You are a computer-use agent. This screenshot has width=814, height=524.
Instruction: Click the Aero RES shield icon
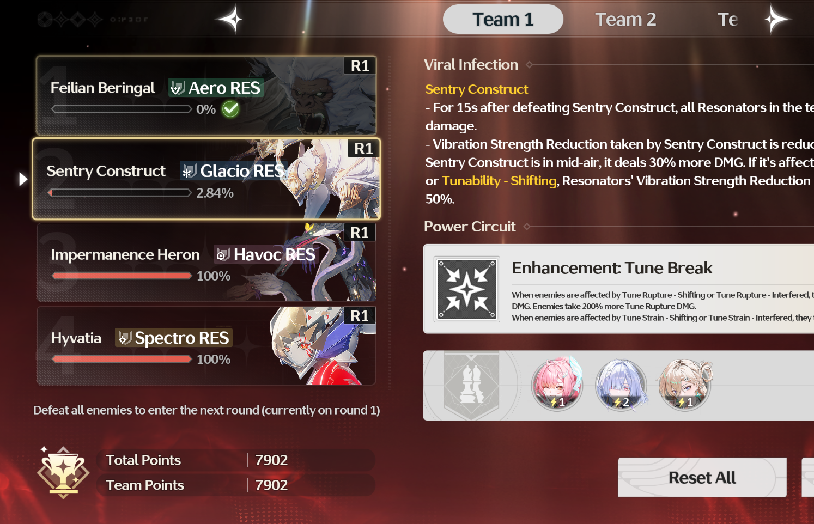click(177, 88)
